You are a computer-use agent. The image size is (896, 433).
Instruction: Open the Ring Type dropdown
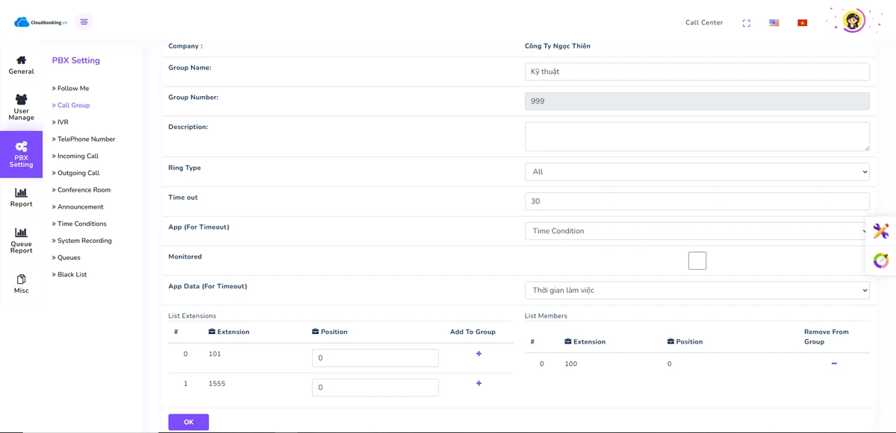tap(697, 171)
